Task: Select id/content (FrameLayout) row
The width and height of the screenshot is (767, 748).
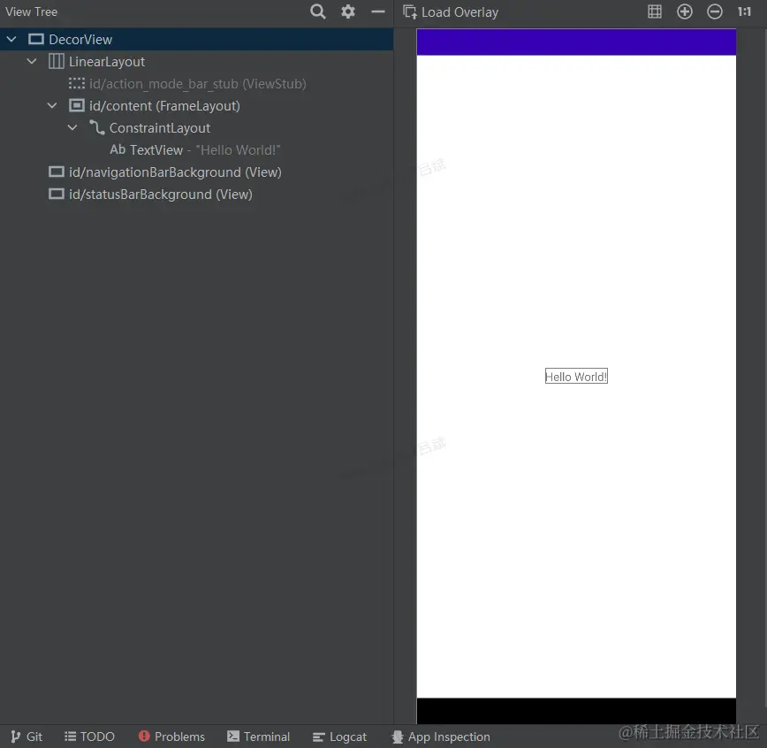Action: [197, 106]
